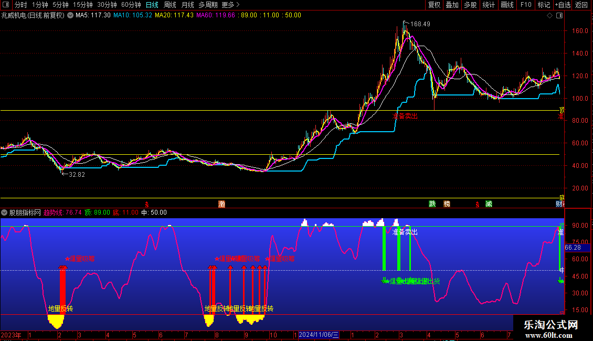Click the 2024/11/06/三 date marker
Viewport: 593px width, 341px height.
click(319, 335)
